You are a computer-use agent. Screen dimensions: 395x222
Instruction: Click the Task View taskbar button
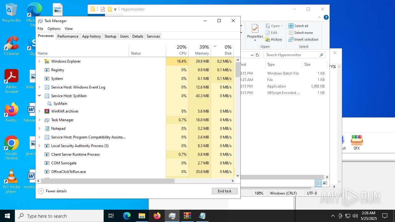tap(111, 216)
